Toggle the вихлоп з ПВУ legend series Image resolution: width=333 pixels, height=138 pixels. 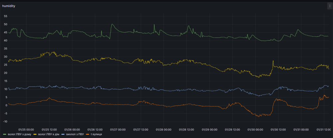[x=74, y=134]
